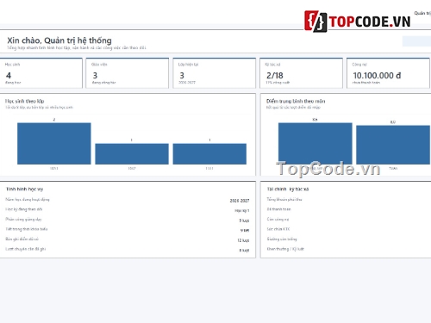Viewport: 431px width, 323px height.
Task: Click the 'Đã thanh toán' row
Action: coord(279,209)
